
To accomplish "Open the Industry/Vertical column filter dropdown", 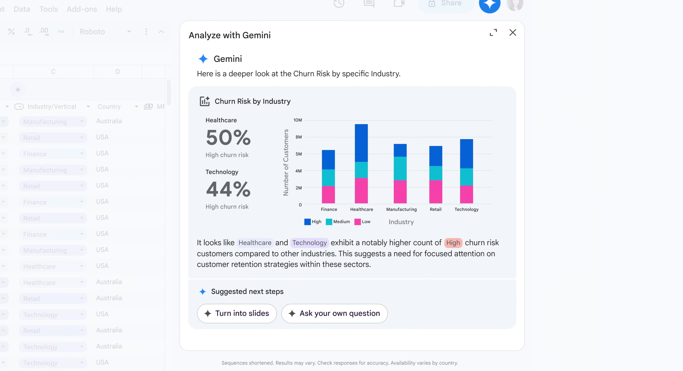I will 88,106.
